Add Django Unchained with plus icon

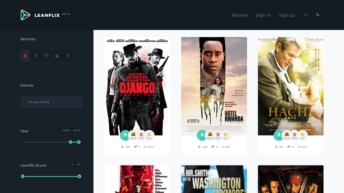pos(122,147)
